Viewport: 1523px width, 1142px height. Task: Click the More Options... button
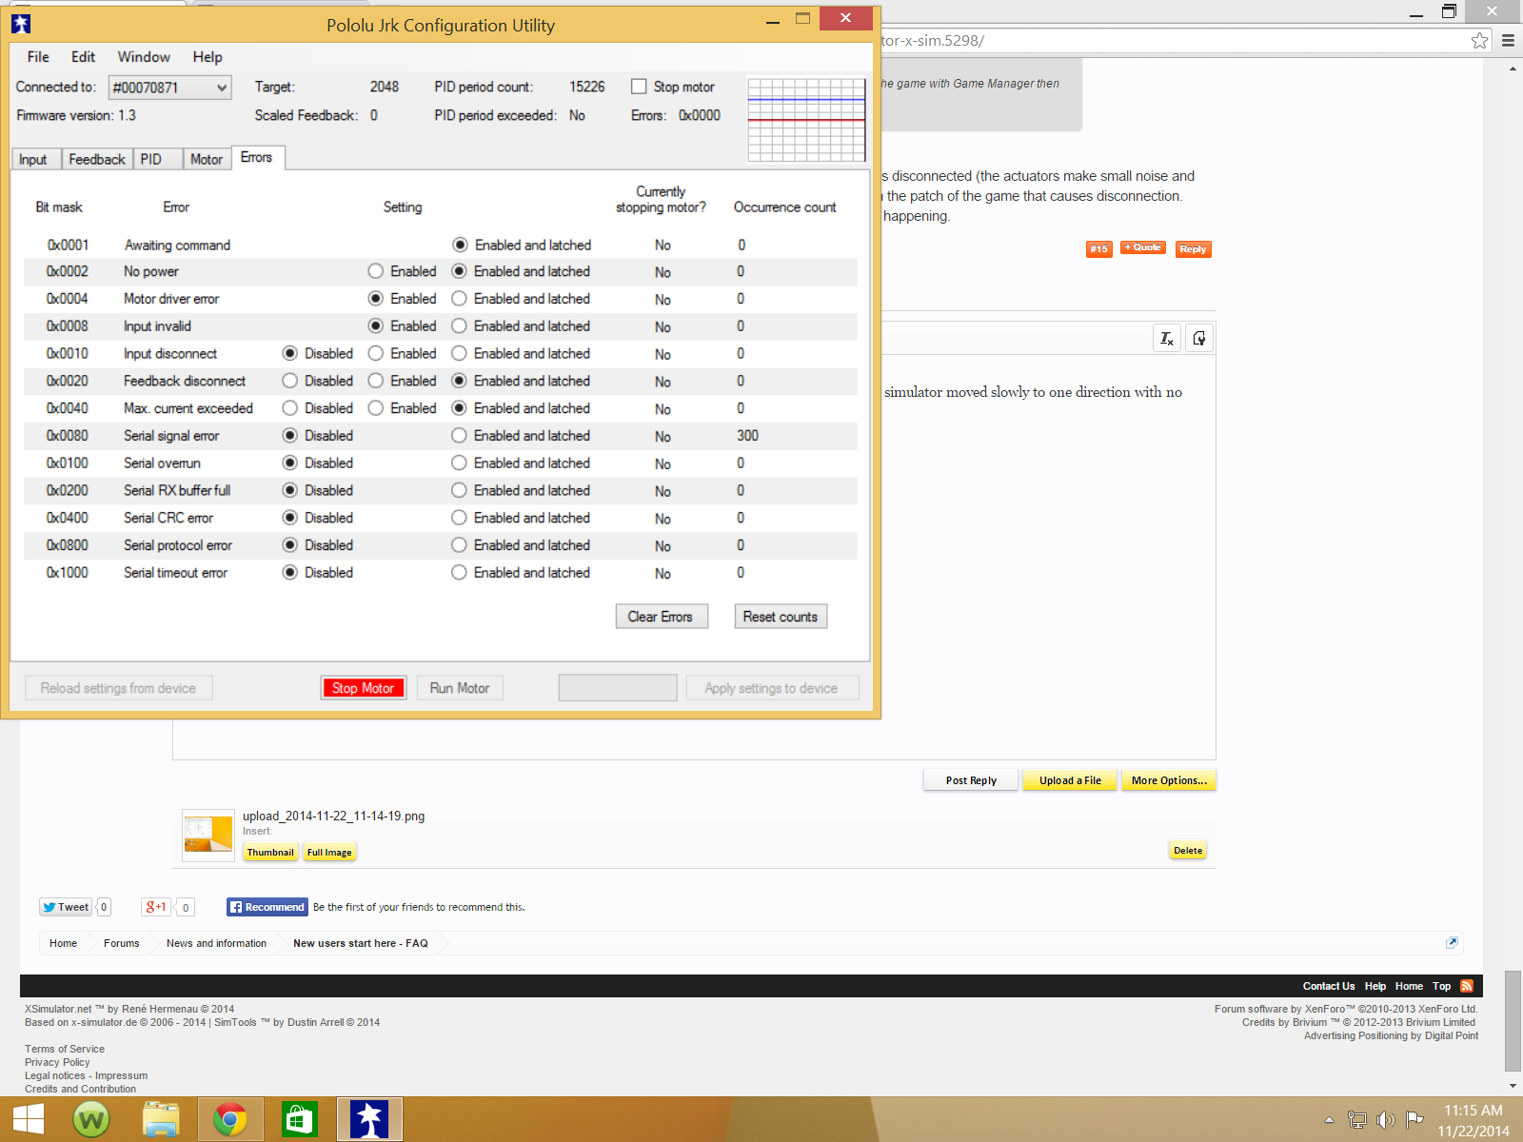pyautogui.click(x=1169, y=780)
